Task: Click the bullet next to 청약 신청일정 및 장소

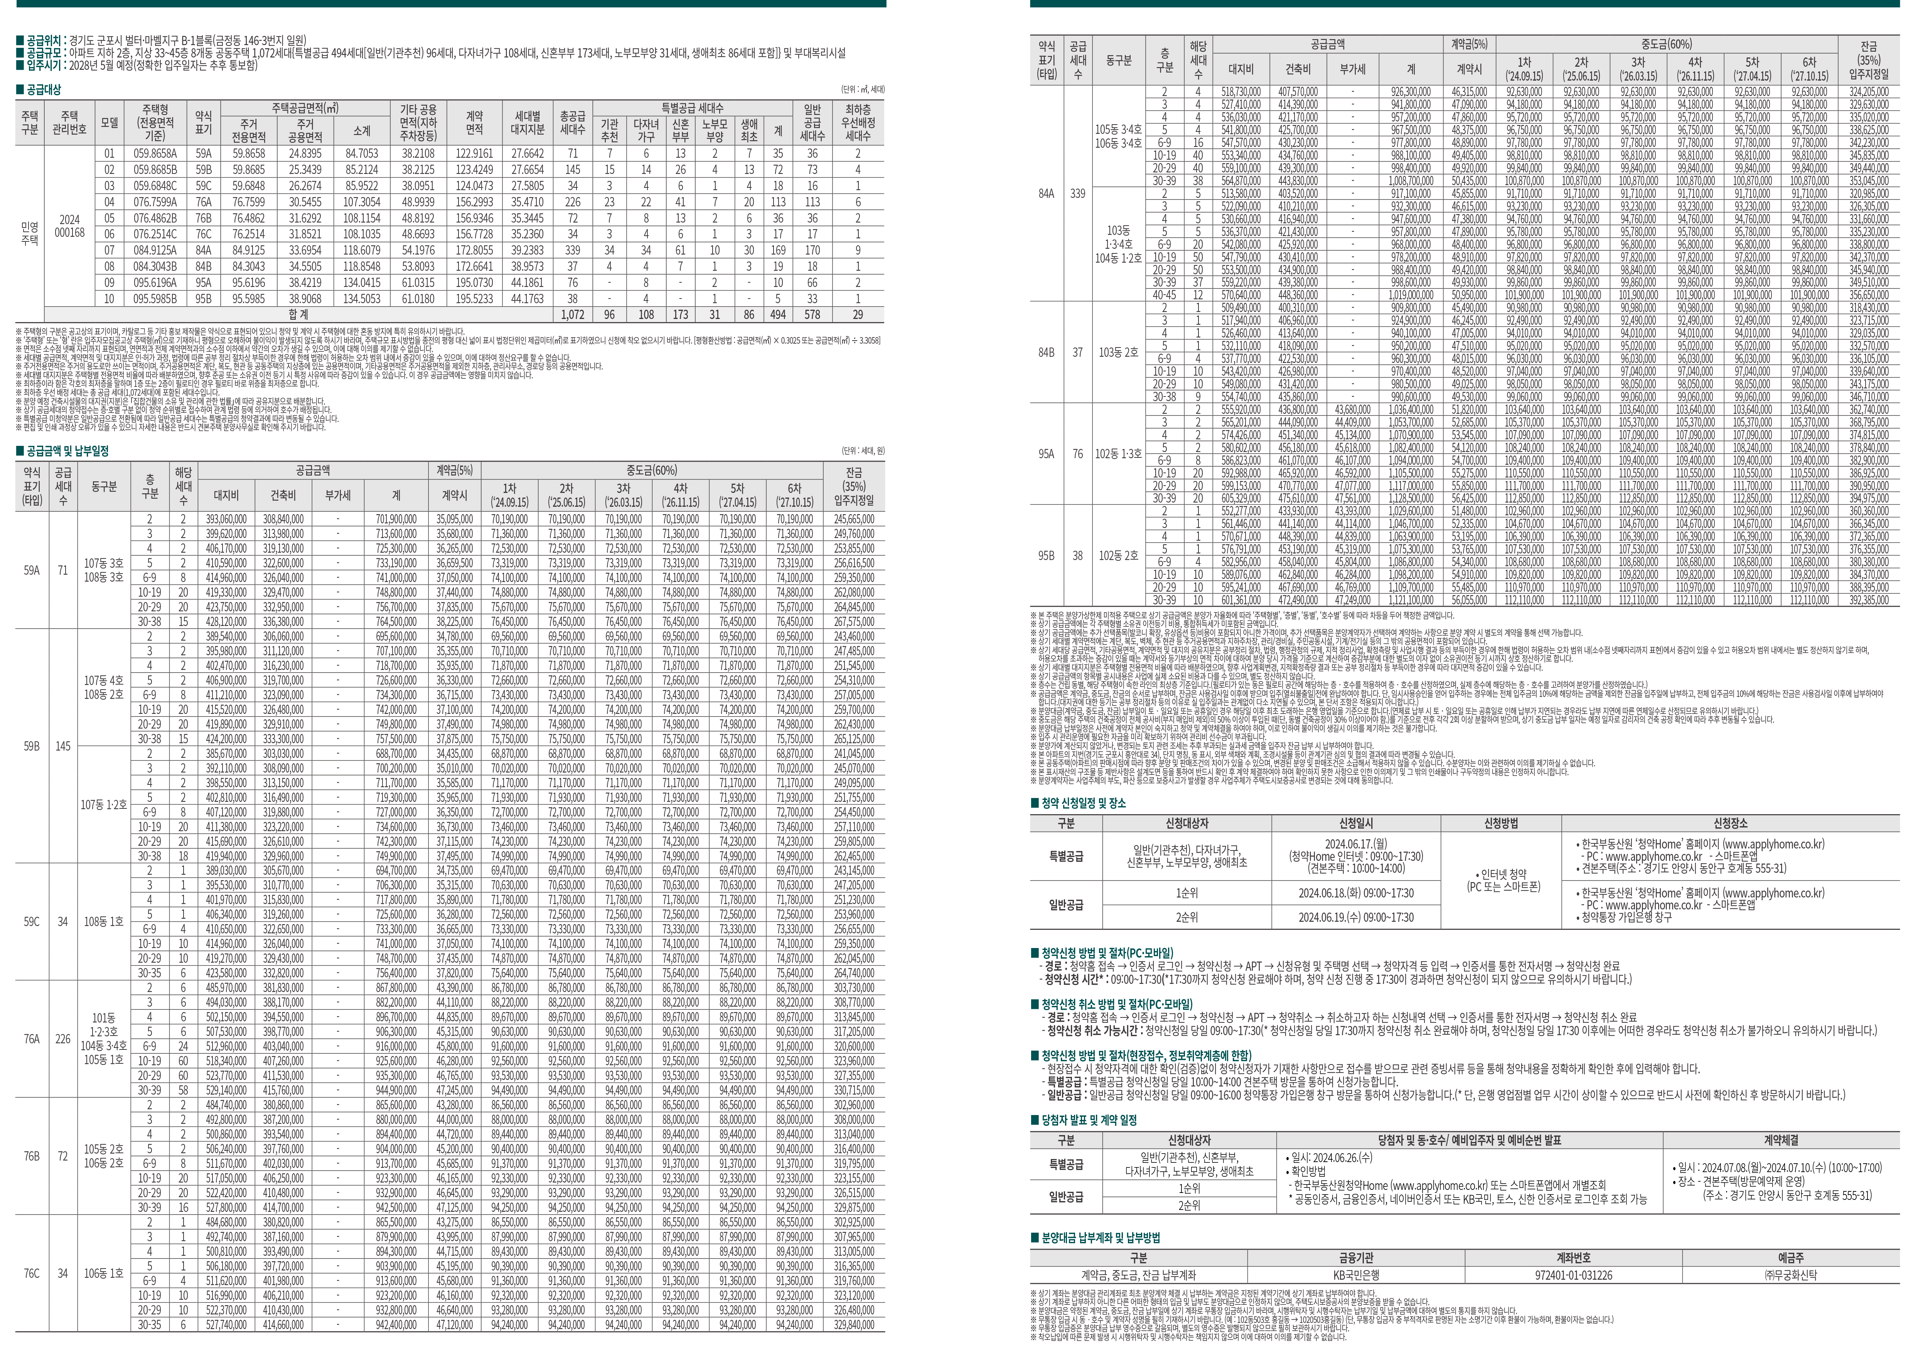Action: 1035,803
